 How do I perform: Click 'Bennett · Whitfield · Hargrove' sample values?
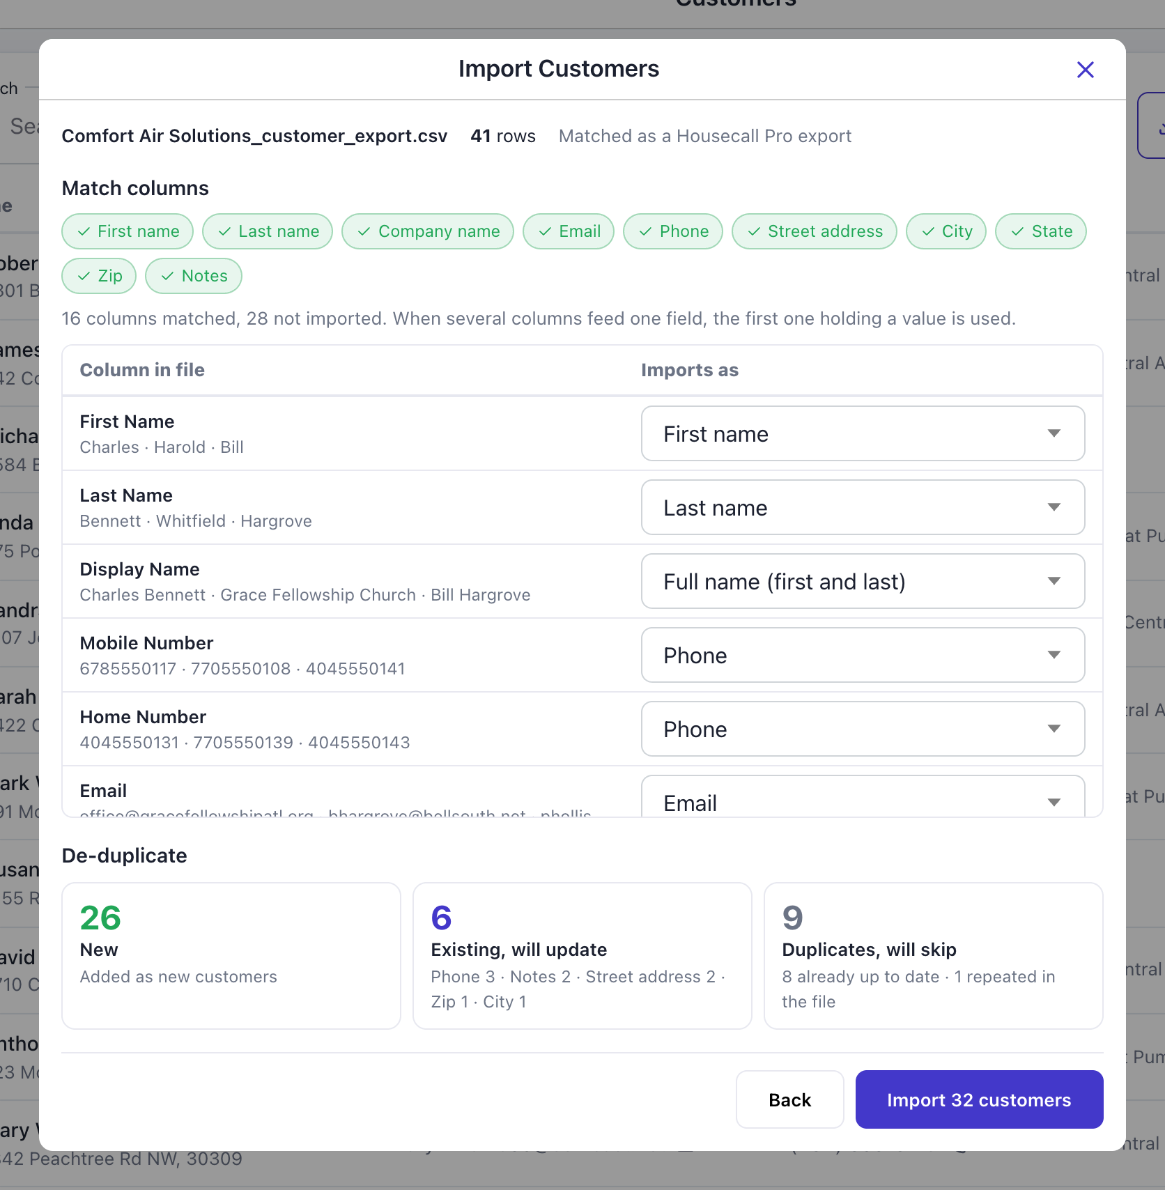coord(196,521)
